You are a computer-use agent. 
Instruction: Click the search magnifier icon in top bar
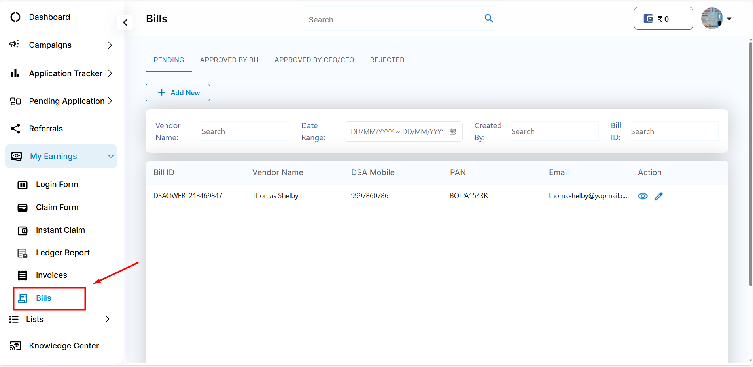(x=489, y=19)
